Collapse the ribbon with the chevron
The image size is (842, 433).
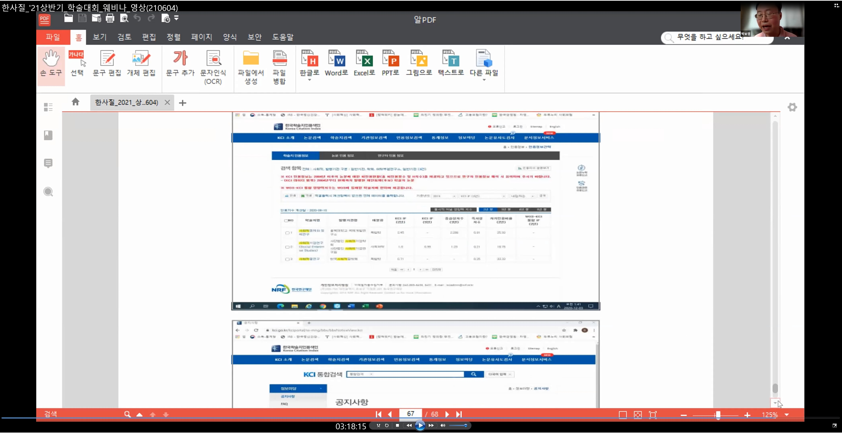pyautogui.click(x=787, y=38)
